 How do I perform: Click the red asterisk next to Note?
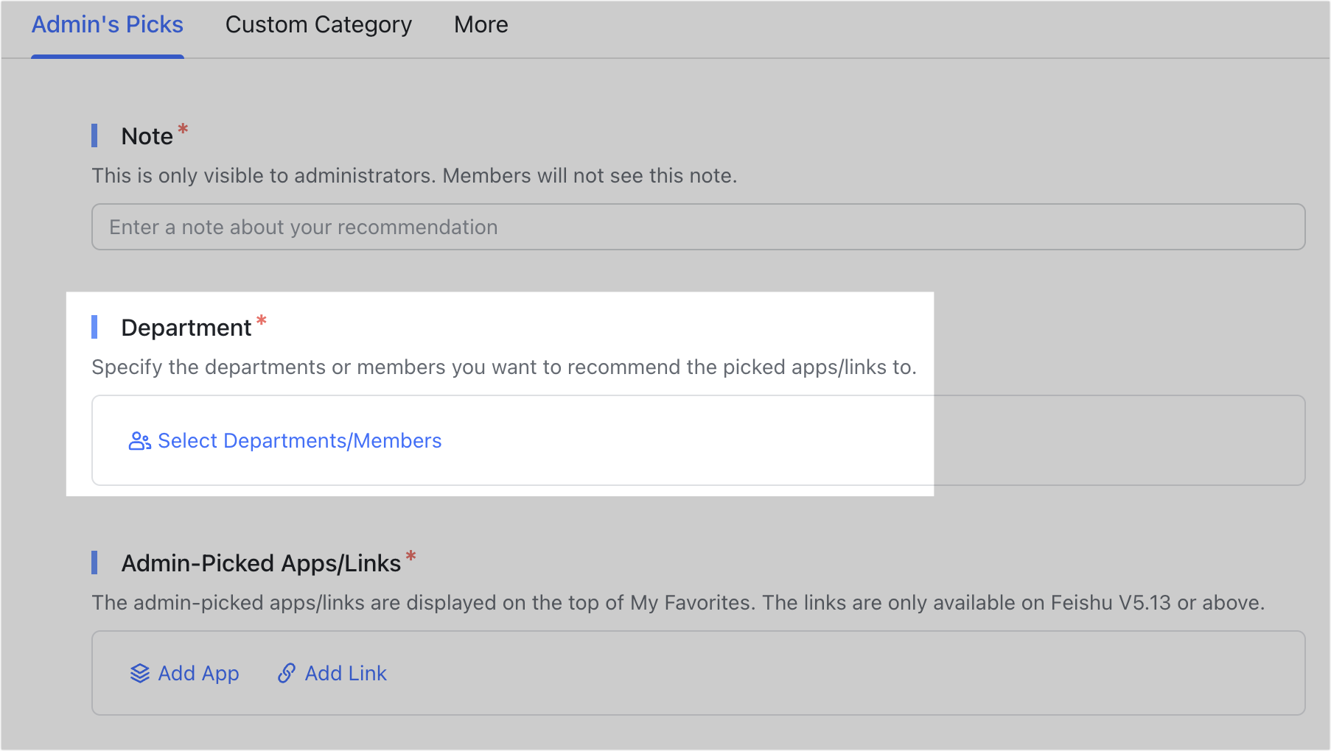coord(183,130)
